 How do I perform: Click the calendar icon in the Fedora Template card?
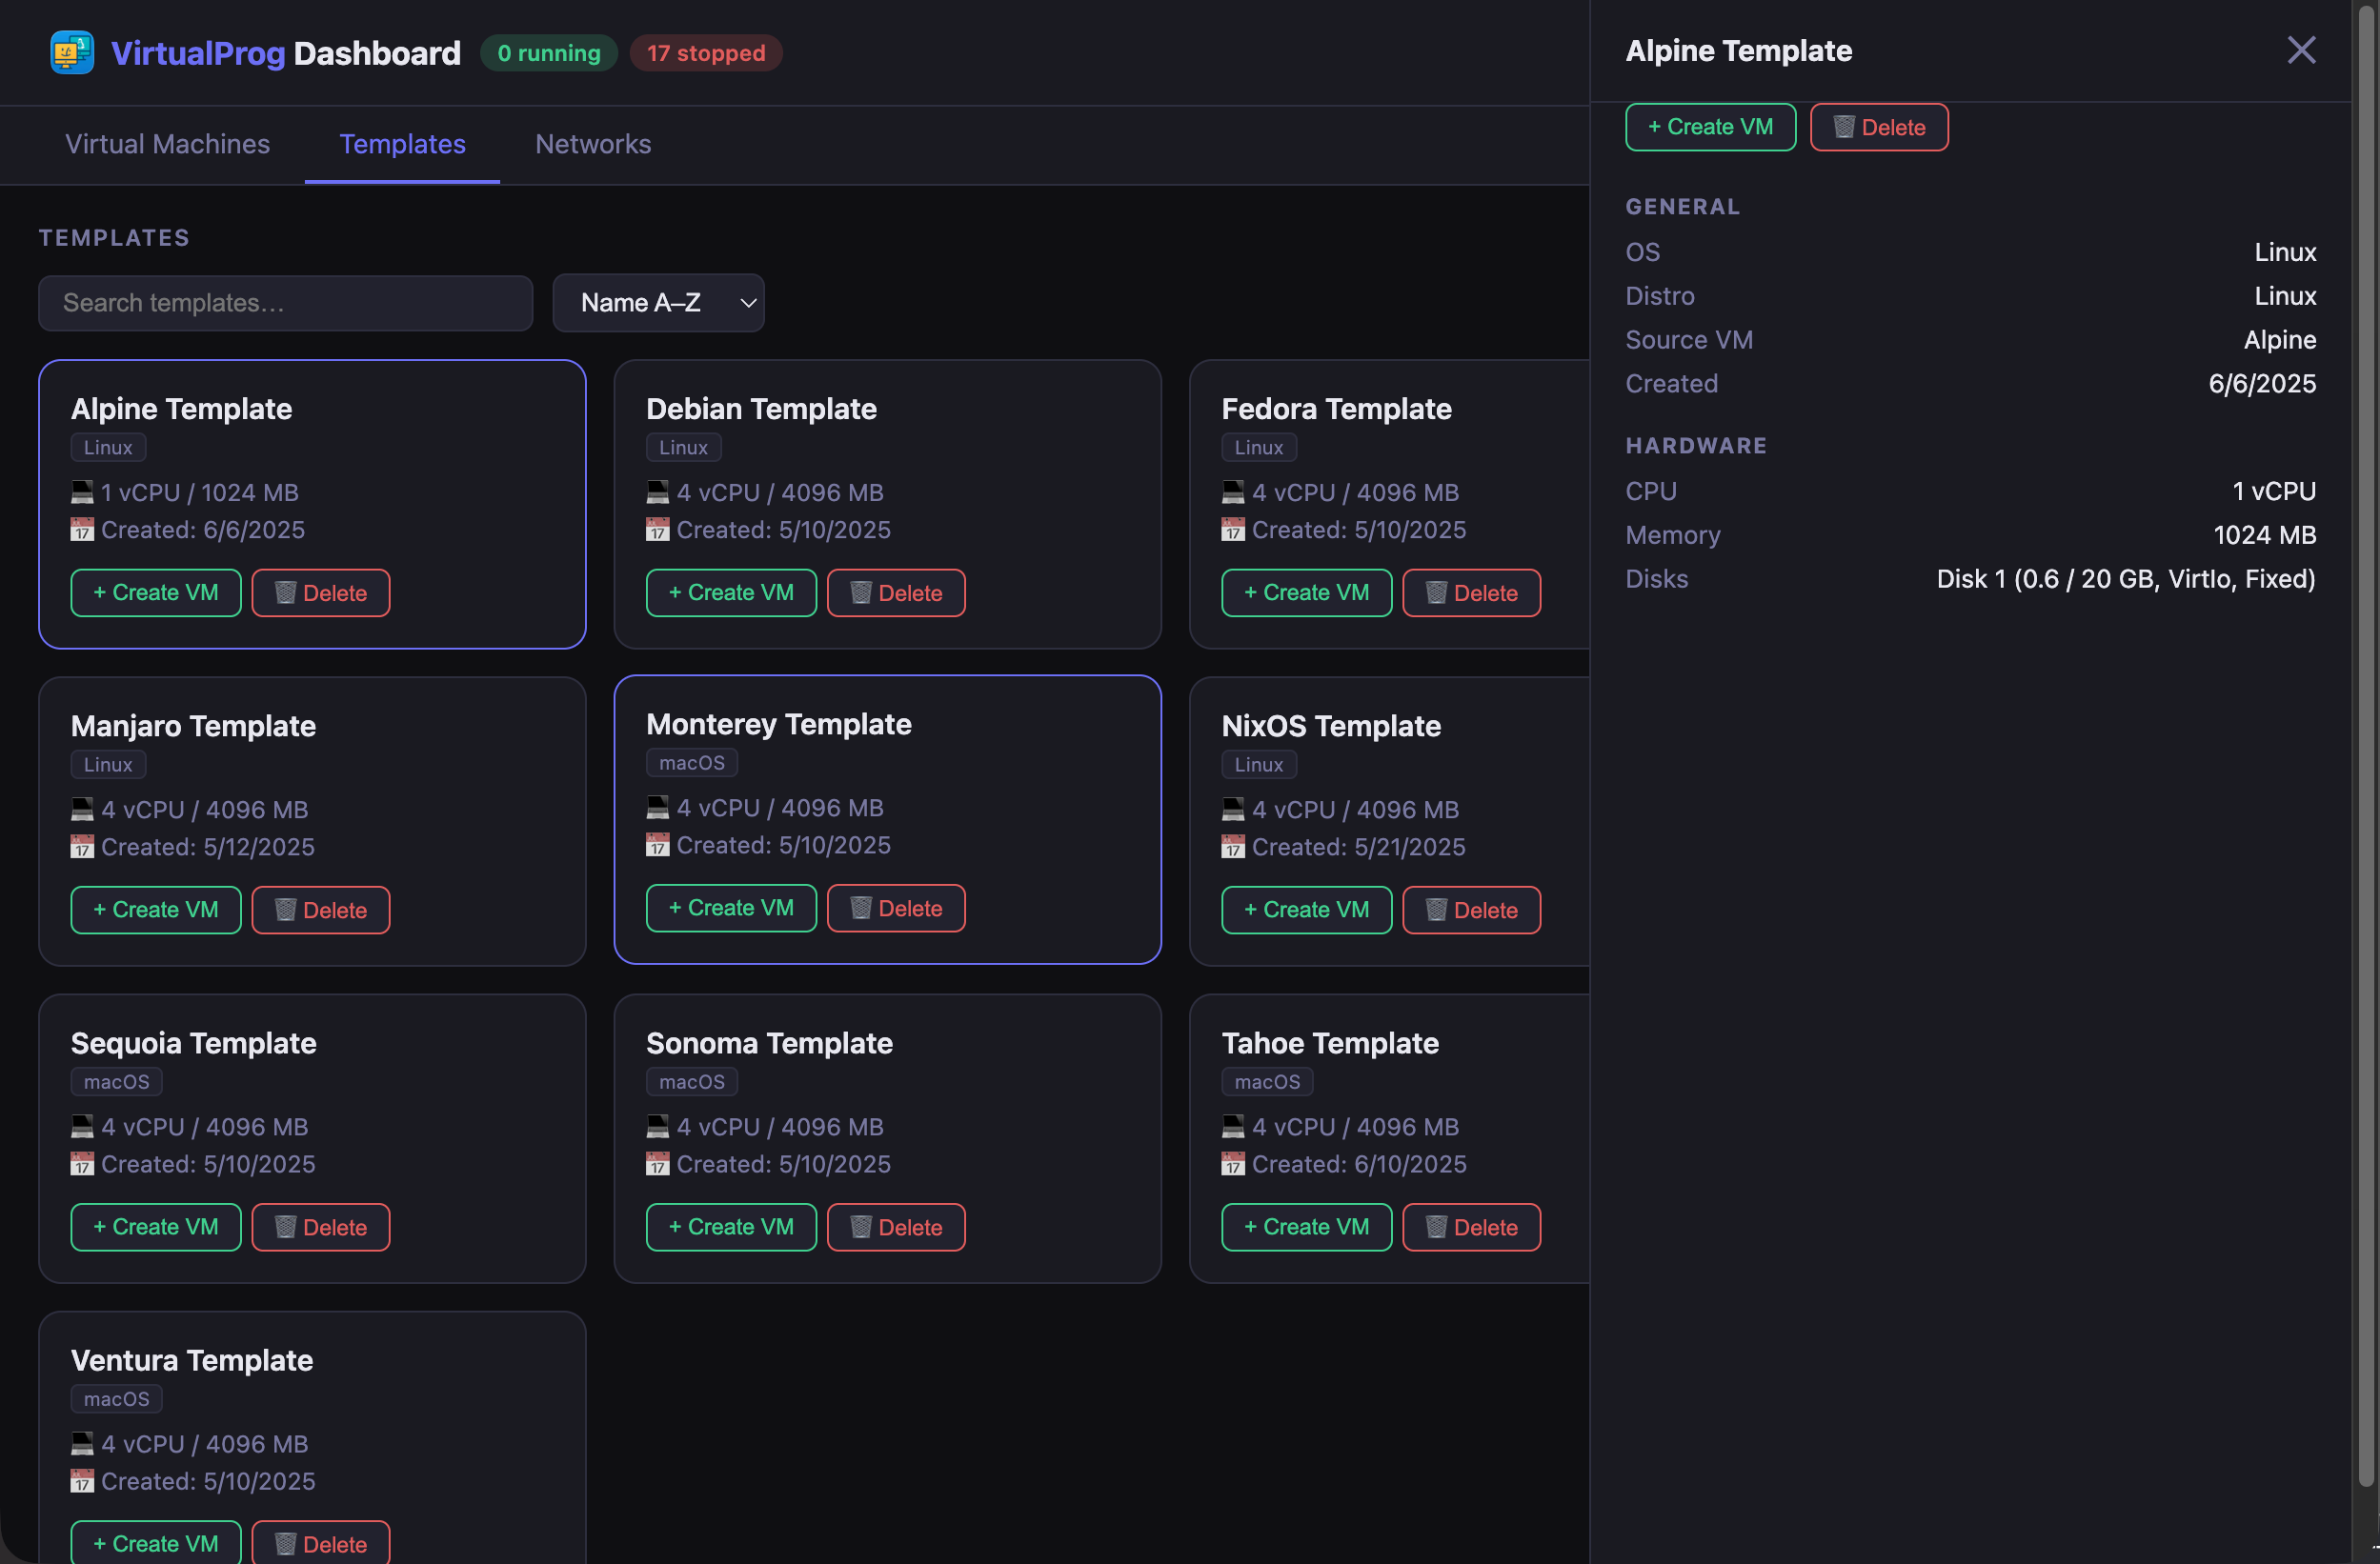1233,529
